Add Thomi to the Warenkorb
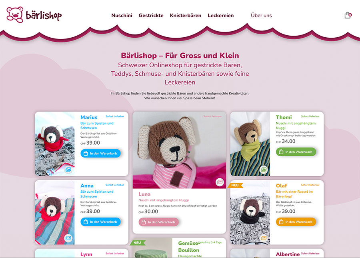Screen dimensions: 360x258 tap(296, 152)
